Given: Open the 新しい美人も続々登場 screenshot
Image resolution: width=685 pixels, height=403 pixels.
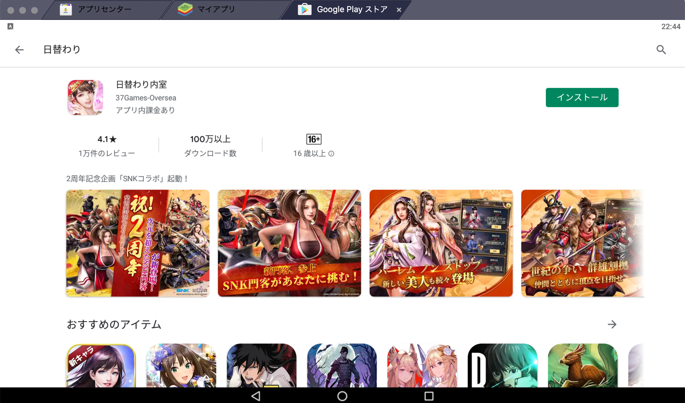Looking at the screenshot, I should (441, 243).
